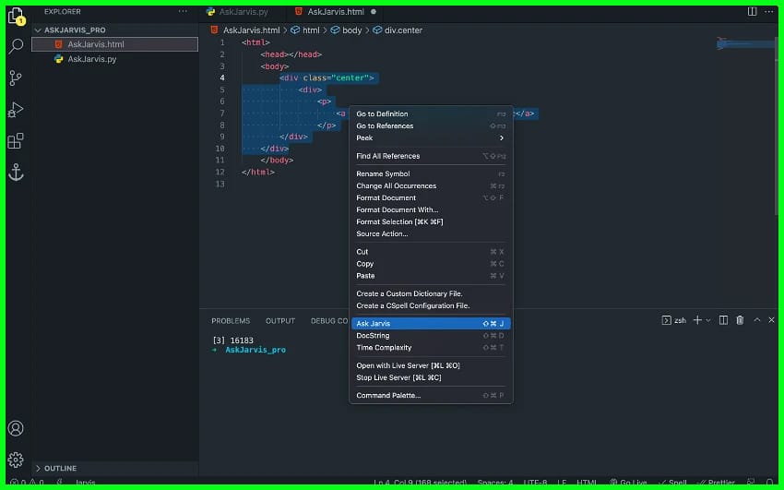Switch to the AskJarvis.py editor tab
Screen dimensions: 784x490
click(x=237, y=12)
